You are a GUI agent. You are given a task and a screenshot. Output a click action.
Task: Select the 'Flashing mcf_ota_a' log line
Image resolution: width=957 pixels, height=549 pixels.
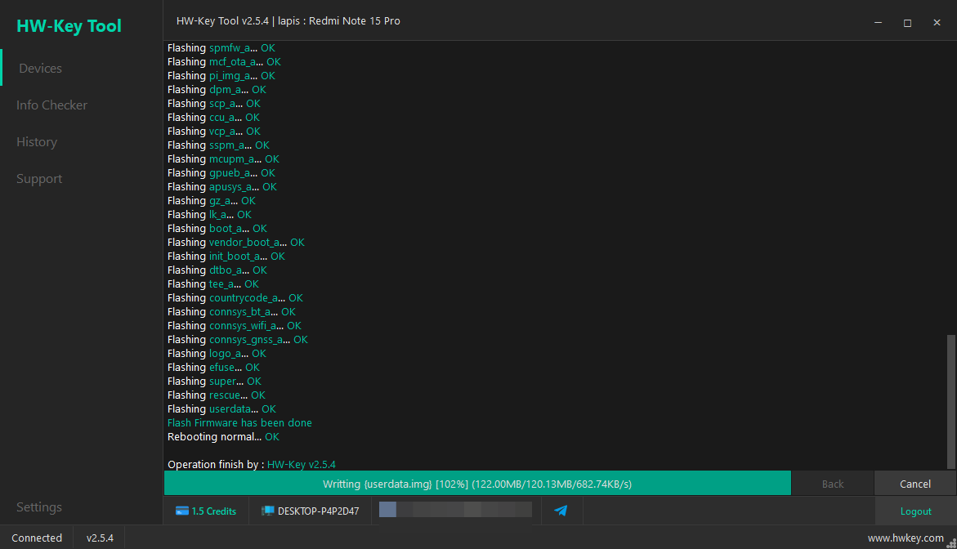pos(224,61)
